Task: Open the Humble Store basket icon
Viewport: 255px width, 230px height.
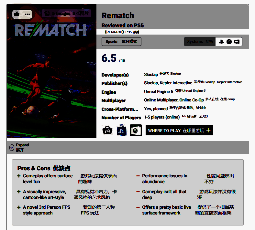Action: tap(107, 130)
